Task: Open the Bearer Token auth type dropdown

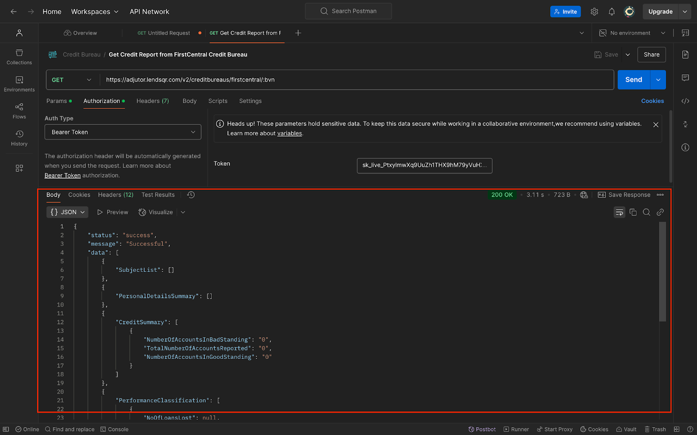Action: click(123, 132)
